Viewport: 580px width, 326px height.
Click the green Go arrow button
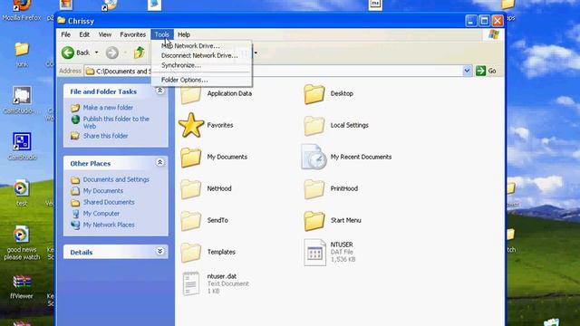[480, 71]
